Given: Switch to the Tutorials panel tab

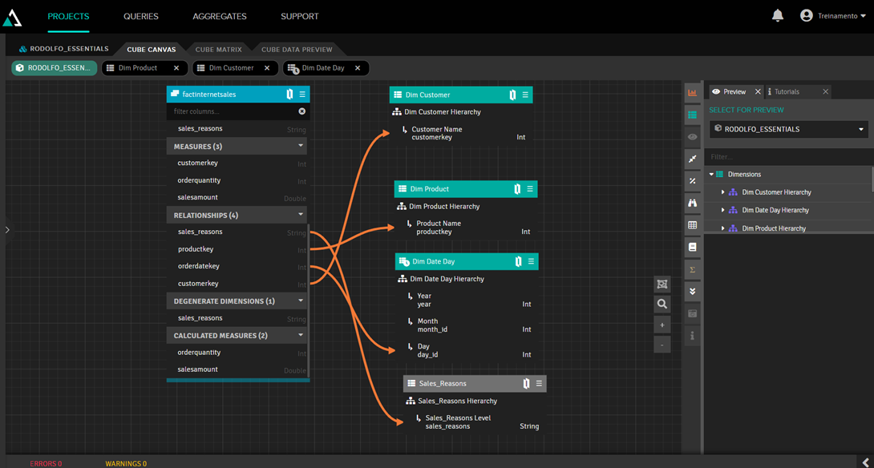Looking at the screenshot, I should click(x=786, y=92).
